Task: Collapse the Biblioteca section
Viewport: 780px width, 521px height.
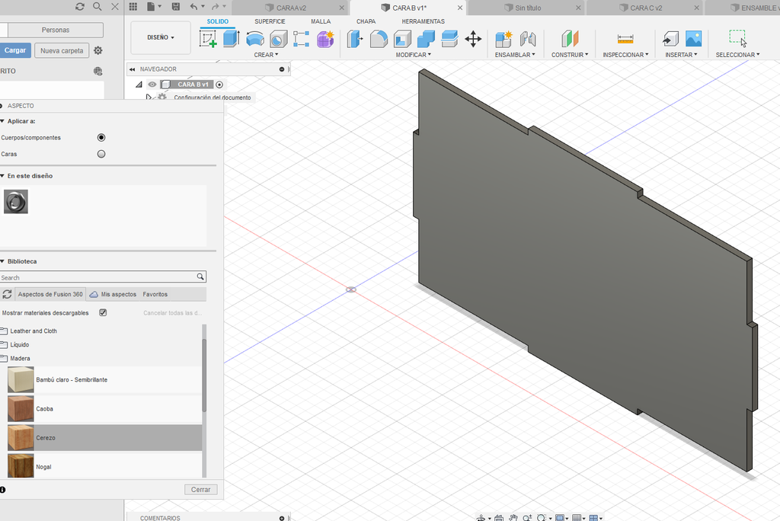Action: [2, 261]
